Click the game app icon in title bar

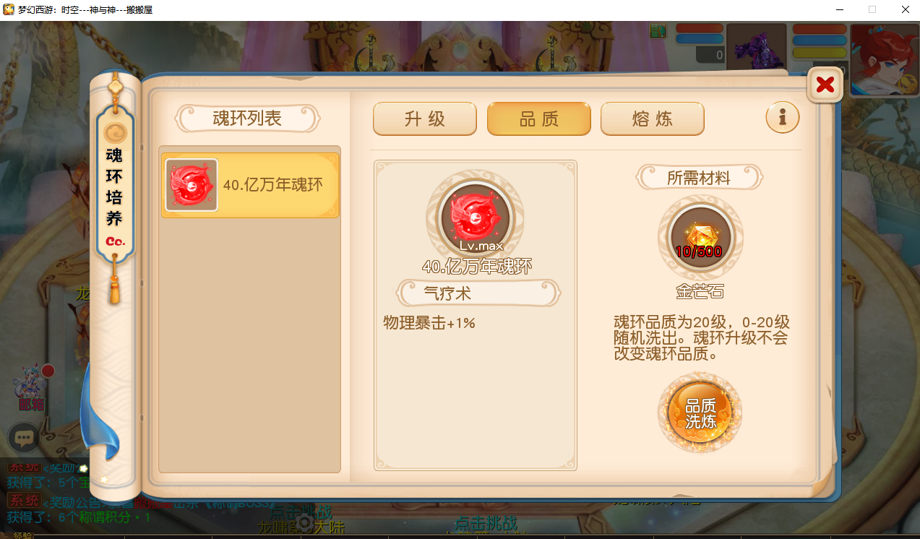(9, 10)
